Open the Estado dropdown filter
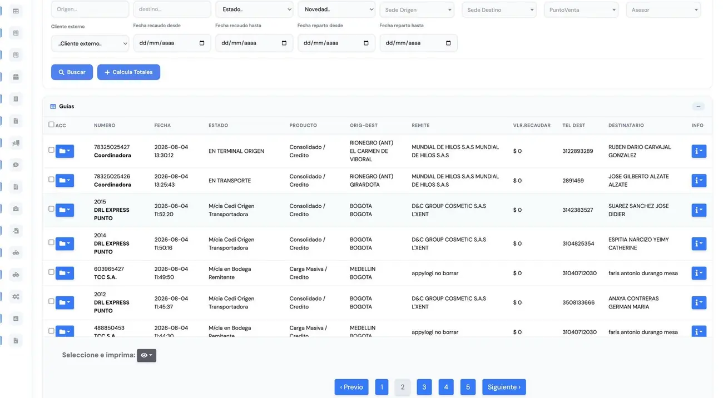The height and width of the screenshot is (398, 723). point(254,9)
